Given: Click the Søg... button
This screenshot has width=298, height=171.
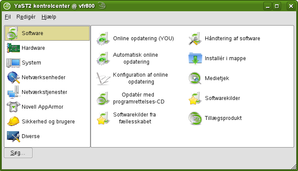Looking at the screenshot, I should pos(18,153).
